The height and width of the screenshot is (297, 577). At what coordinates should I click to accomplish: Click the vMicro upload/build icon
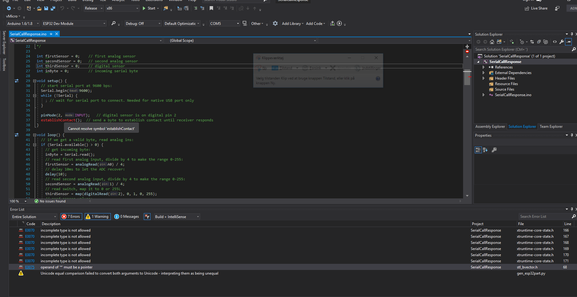pyautogui.click(x=333, y=23)
